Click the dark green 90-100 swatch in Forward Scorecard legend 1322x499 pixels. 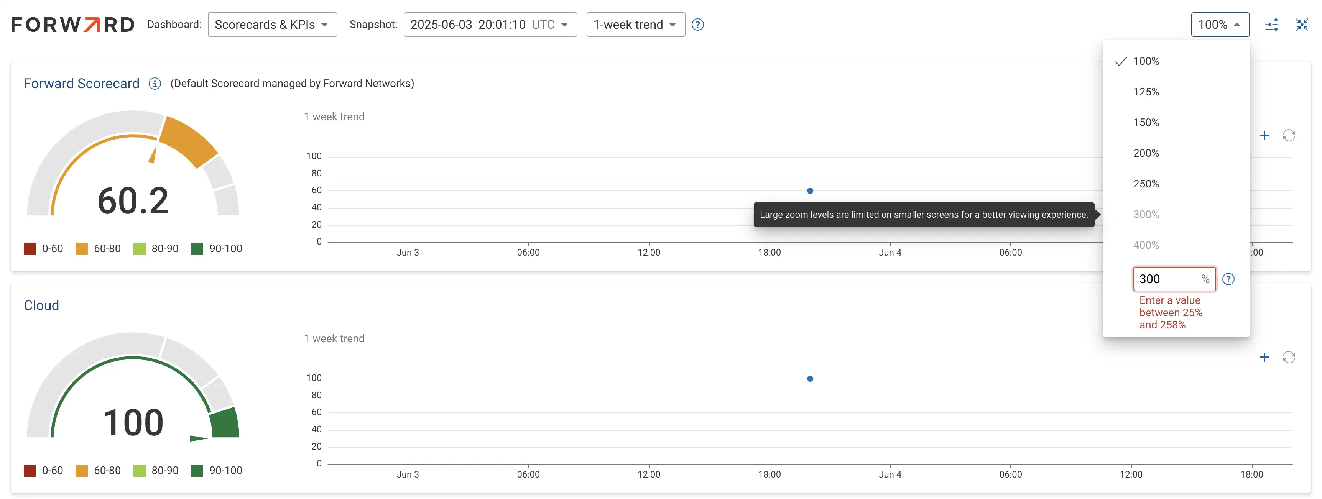(x=197, y=249)
